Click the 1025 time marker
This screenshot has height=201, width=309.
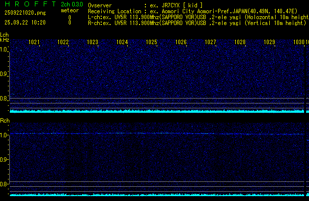point(151,43)
